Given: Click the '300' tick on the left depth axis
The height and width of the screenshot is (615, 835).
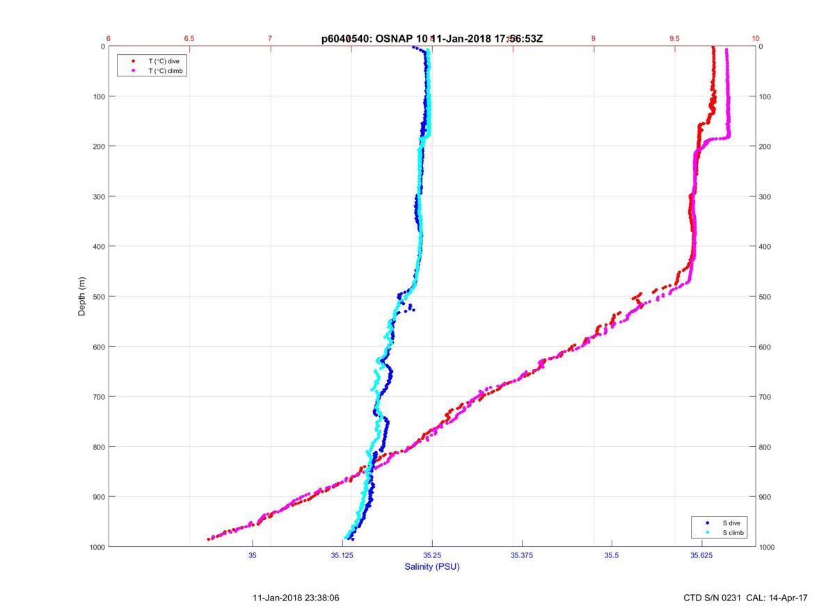Looking at the screenshot, I should coord(98,197).
